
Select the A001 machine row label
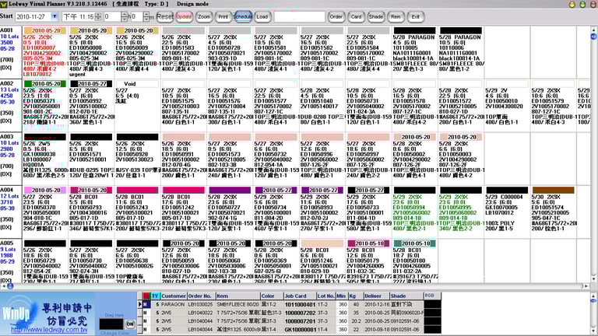6,30
